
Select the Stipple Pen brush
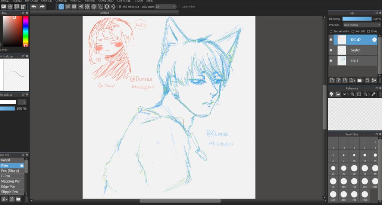(12, 192)
